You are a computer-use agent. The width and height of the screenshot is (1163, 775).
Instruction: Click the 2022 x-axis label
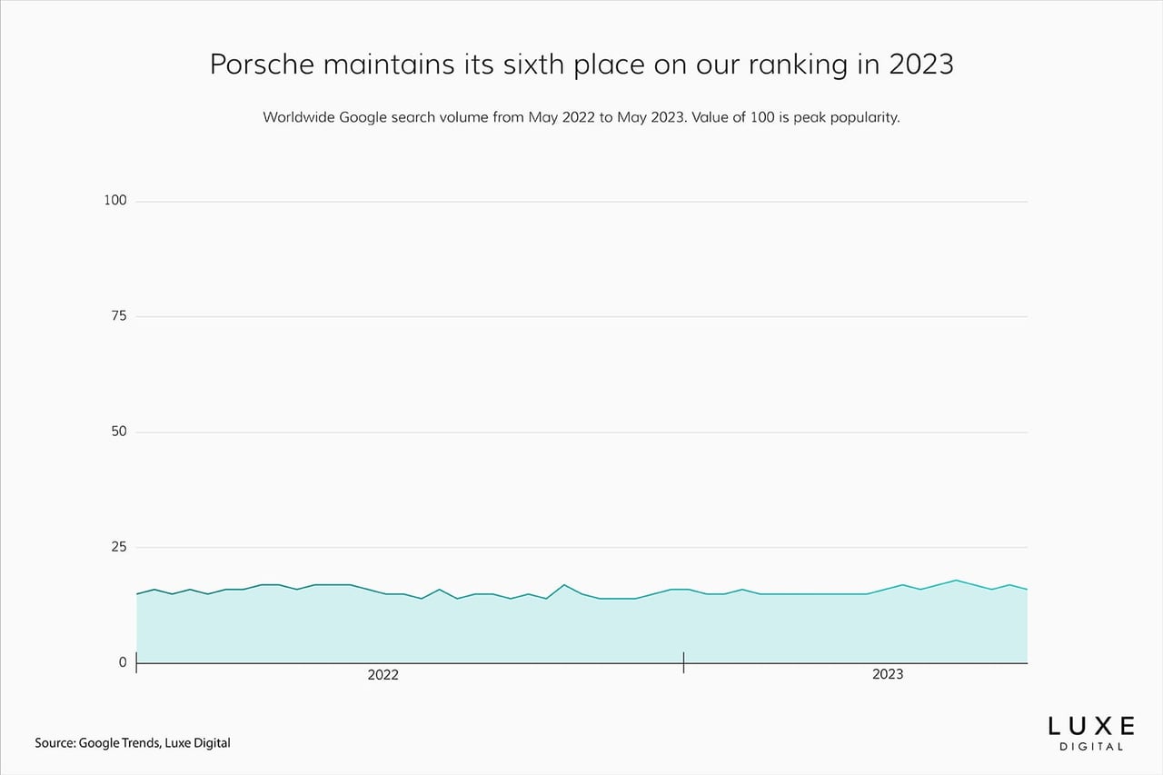[383, 674]
